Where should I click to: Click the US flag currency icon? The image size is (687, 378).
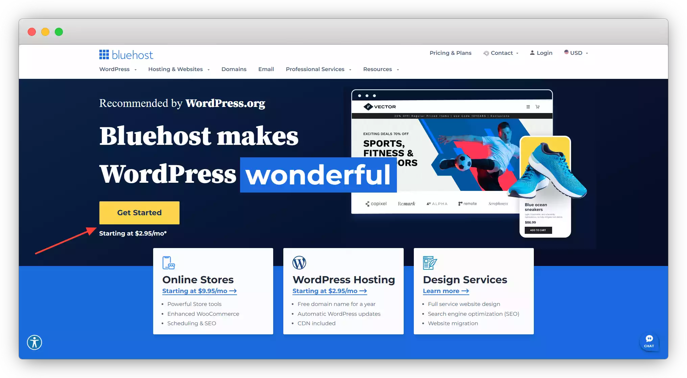tap(566, 52)
